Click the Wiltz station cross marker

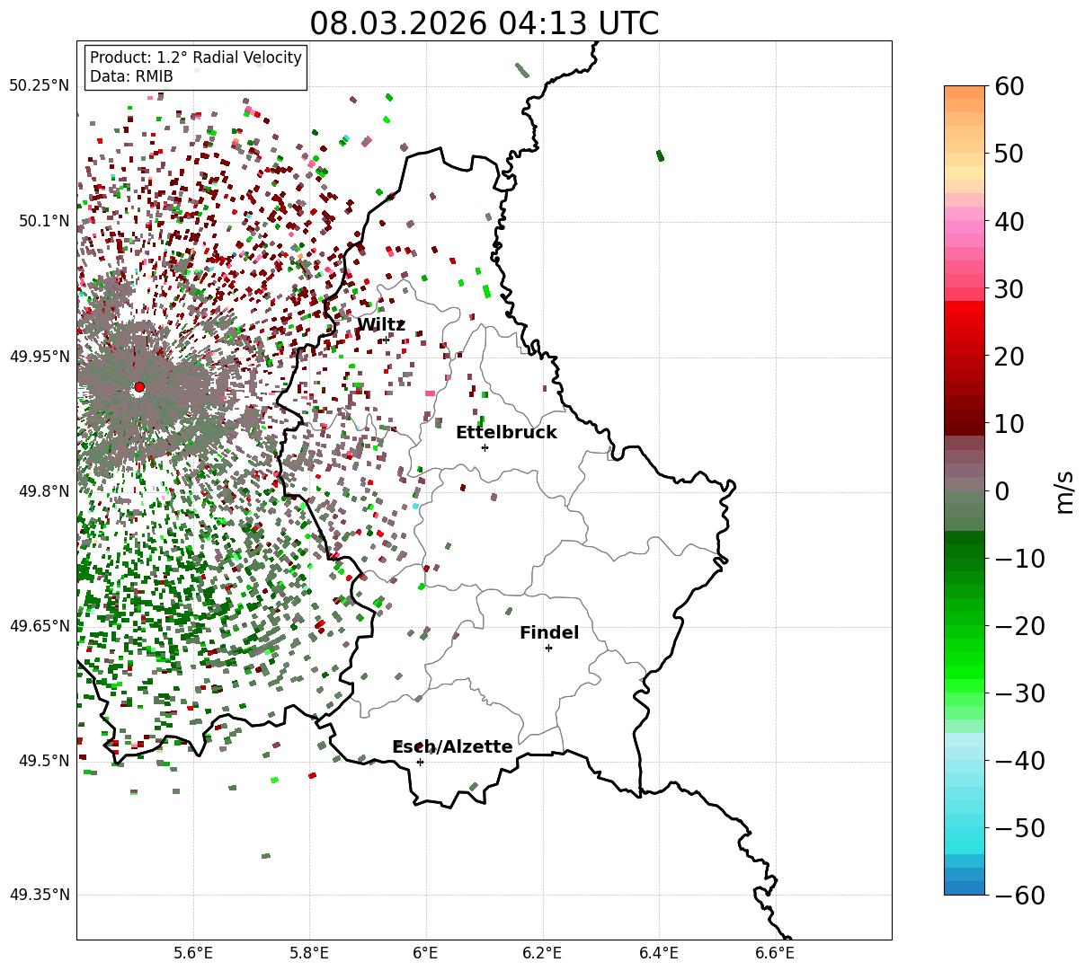[386, 340]
